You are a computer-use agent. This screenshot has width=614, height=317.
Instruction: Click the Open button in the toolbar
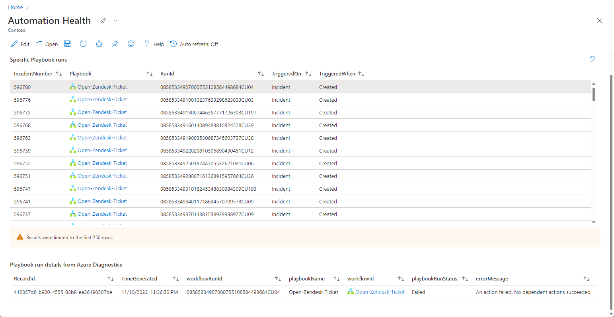click(47, 44)
